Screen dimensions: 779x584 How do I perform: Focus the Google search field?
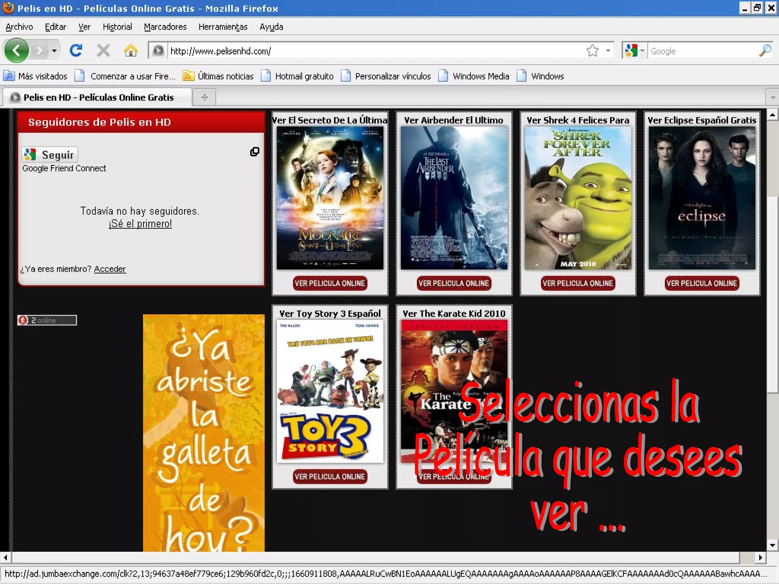(702, 51)
